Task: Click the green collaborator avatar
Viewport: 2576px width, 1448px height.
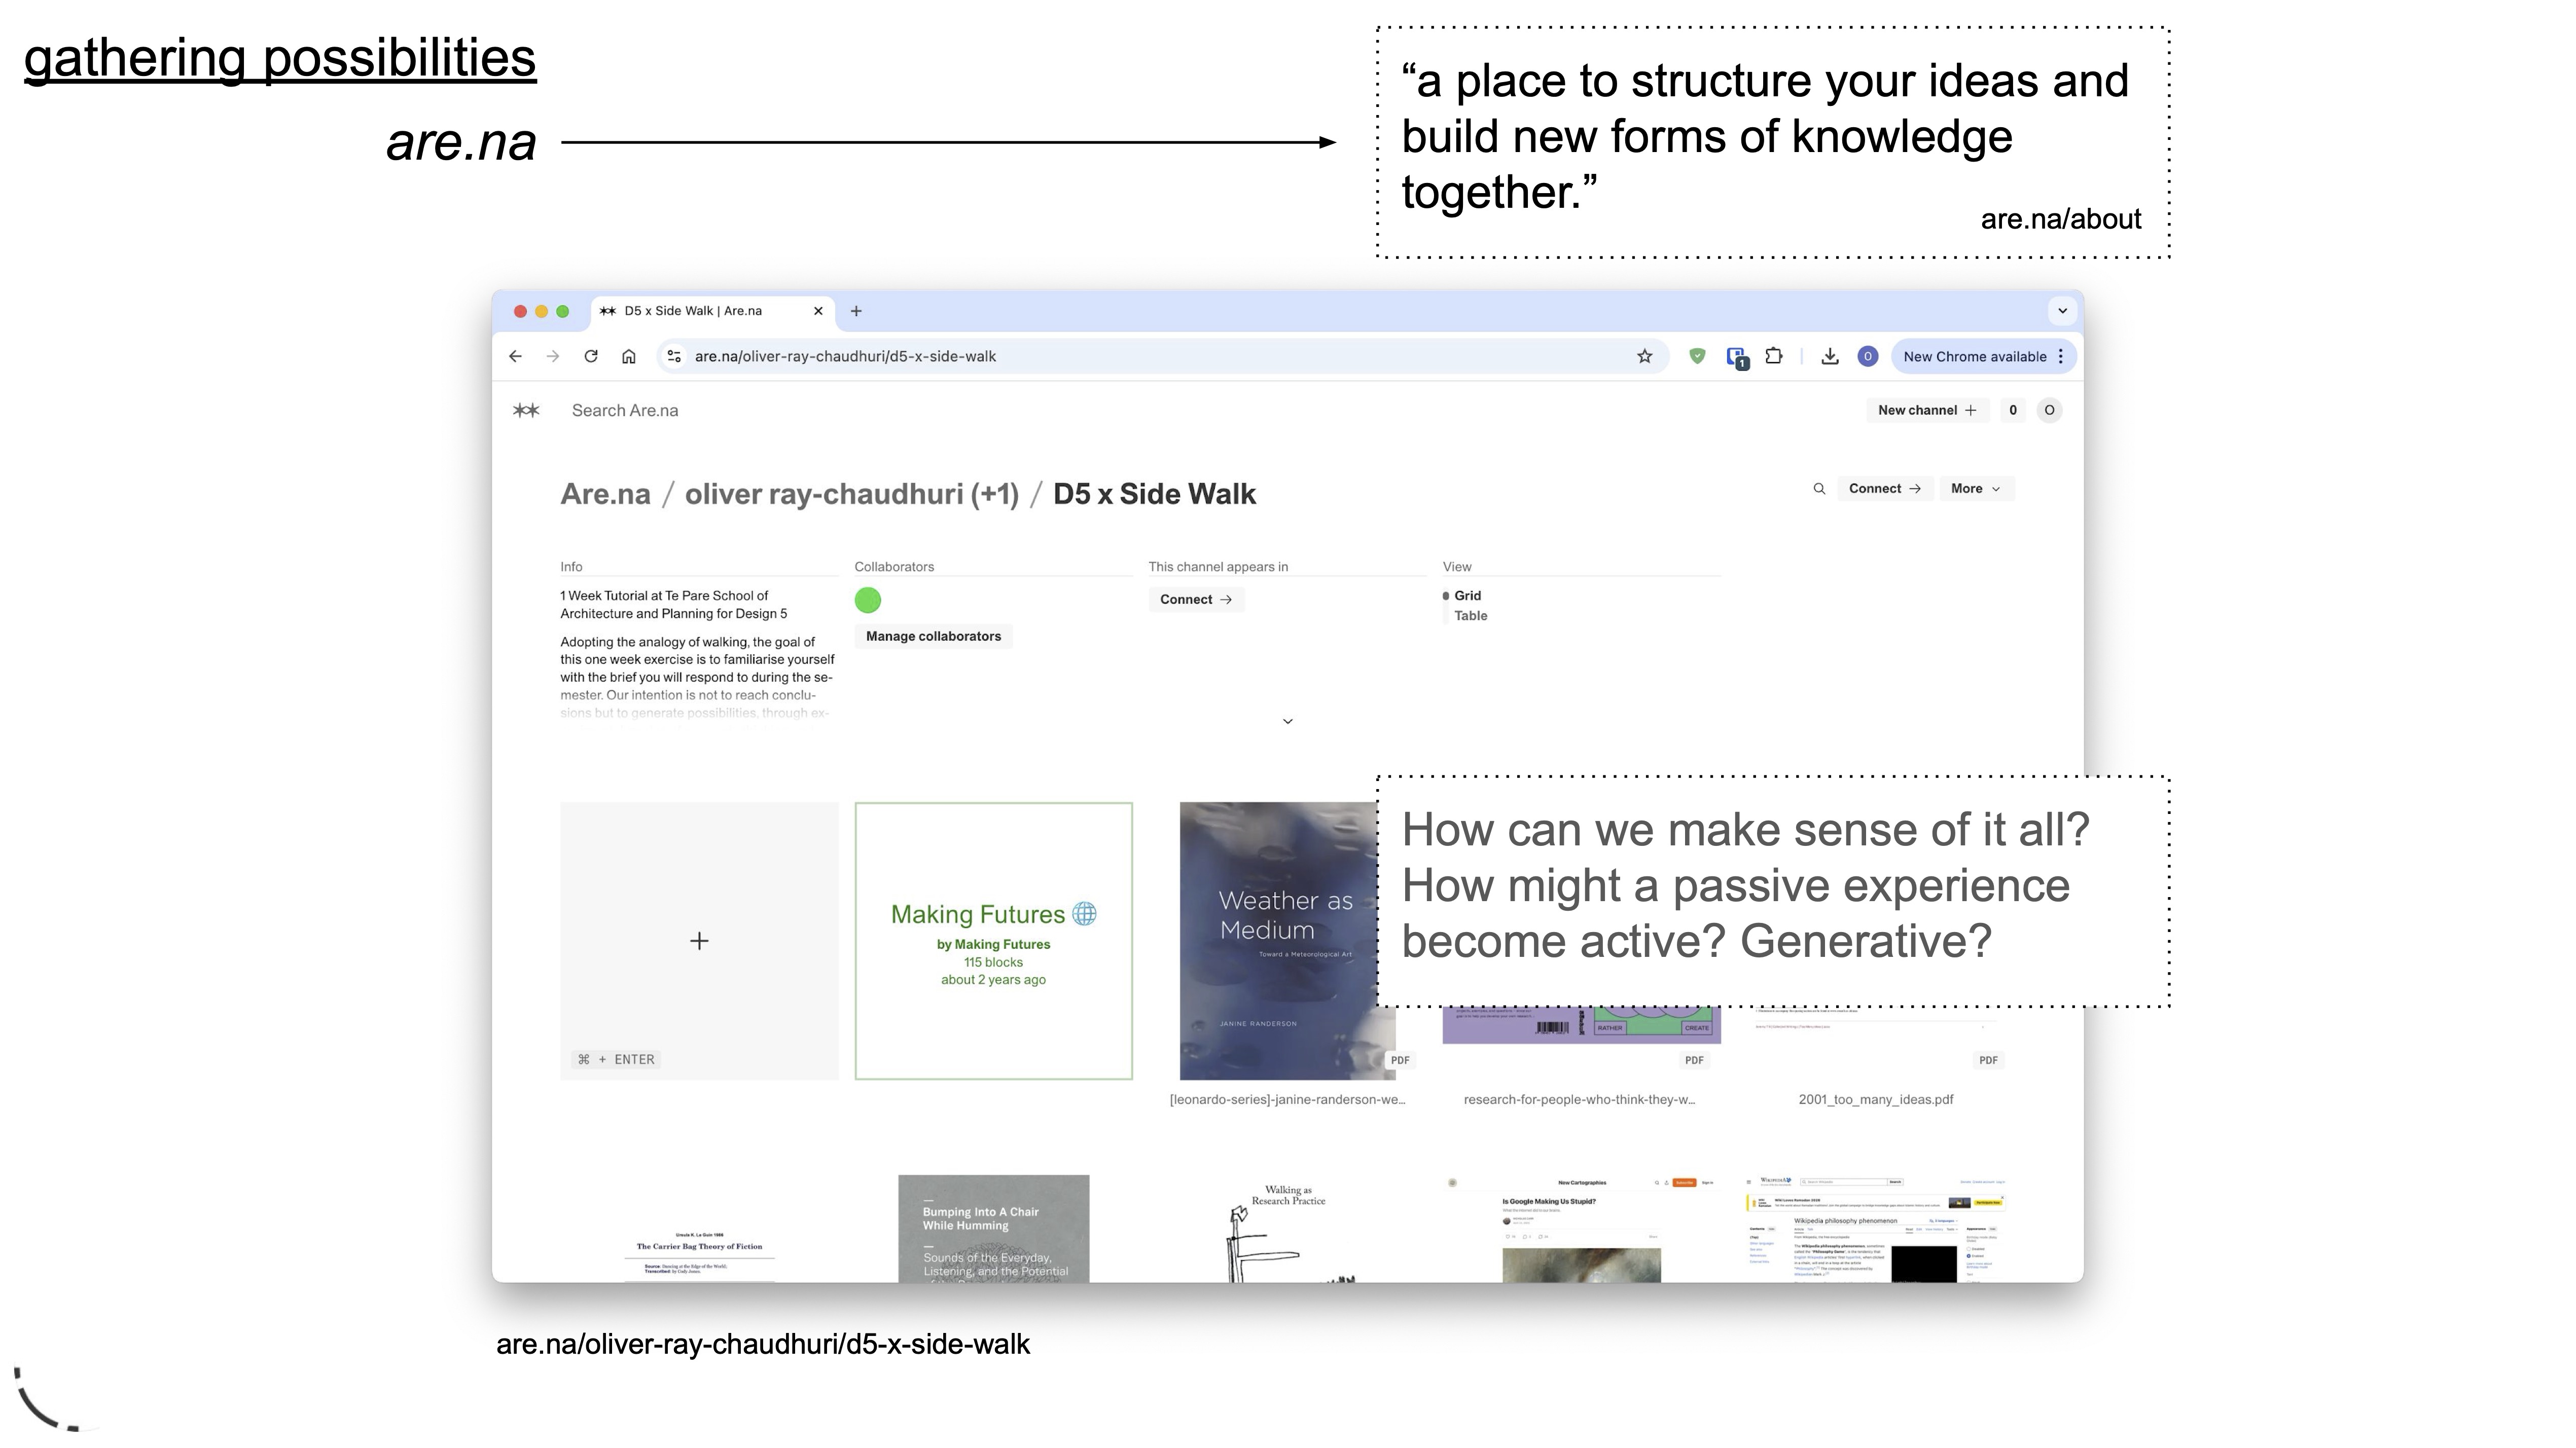Action: coord(868,601)
